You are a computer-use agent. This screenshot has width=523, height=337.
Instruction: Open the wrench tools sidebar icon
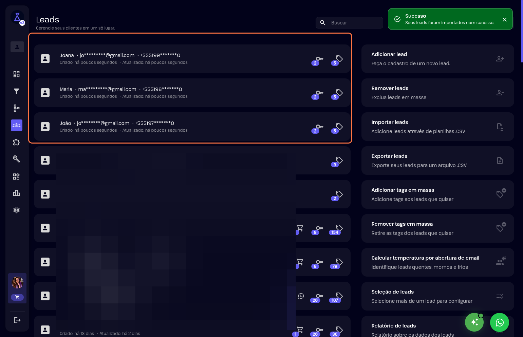click(16, 159)
